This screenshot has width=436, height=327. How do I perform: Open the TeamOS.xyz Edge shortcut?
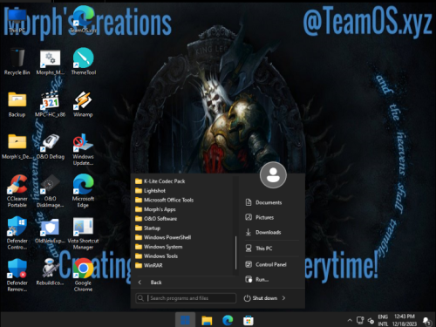pyautogui.click(x=83, y=20)
